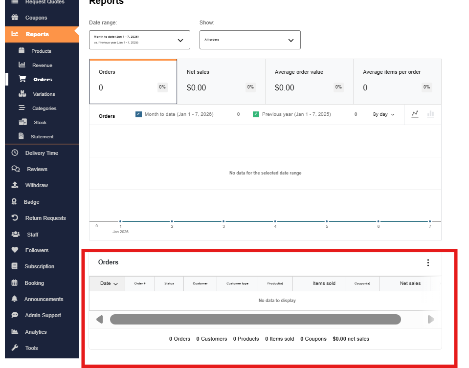The image size is (469, 368).
Task: Expand the Show All orders dropdown
Action: pos(250,40)
